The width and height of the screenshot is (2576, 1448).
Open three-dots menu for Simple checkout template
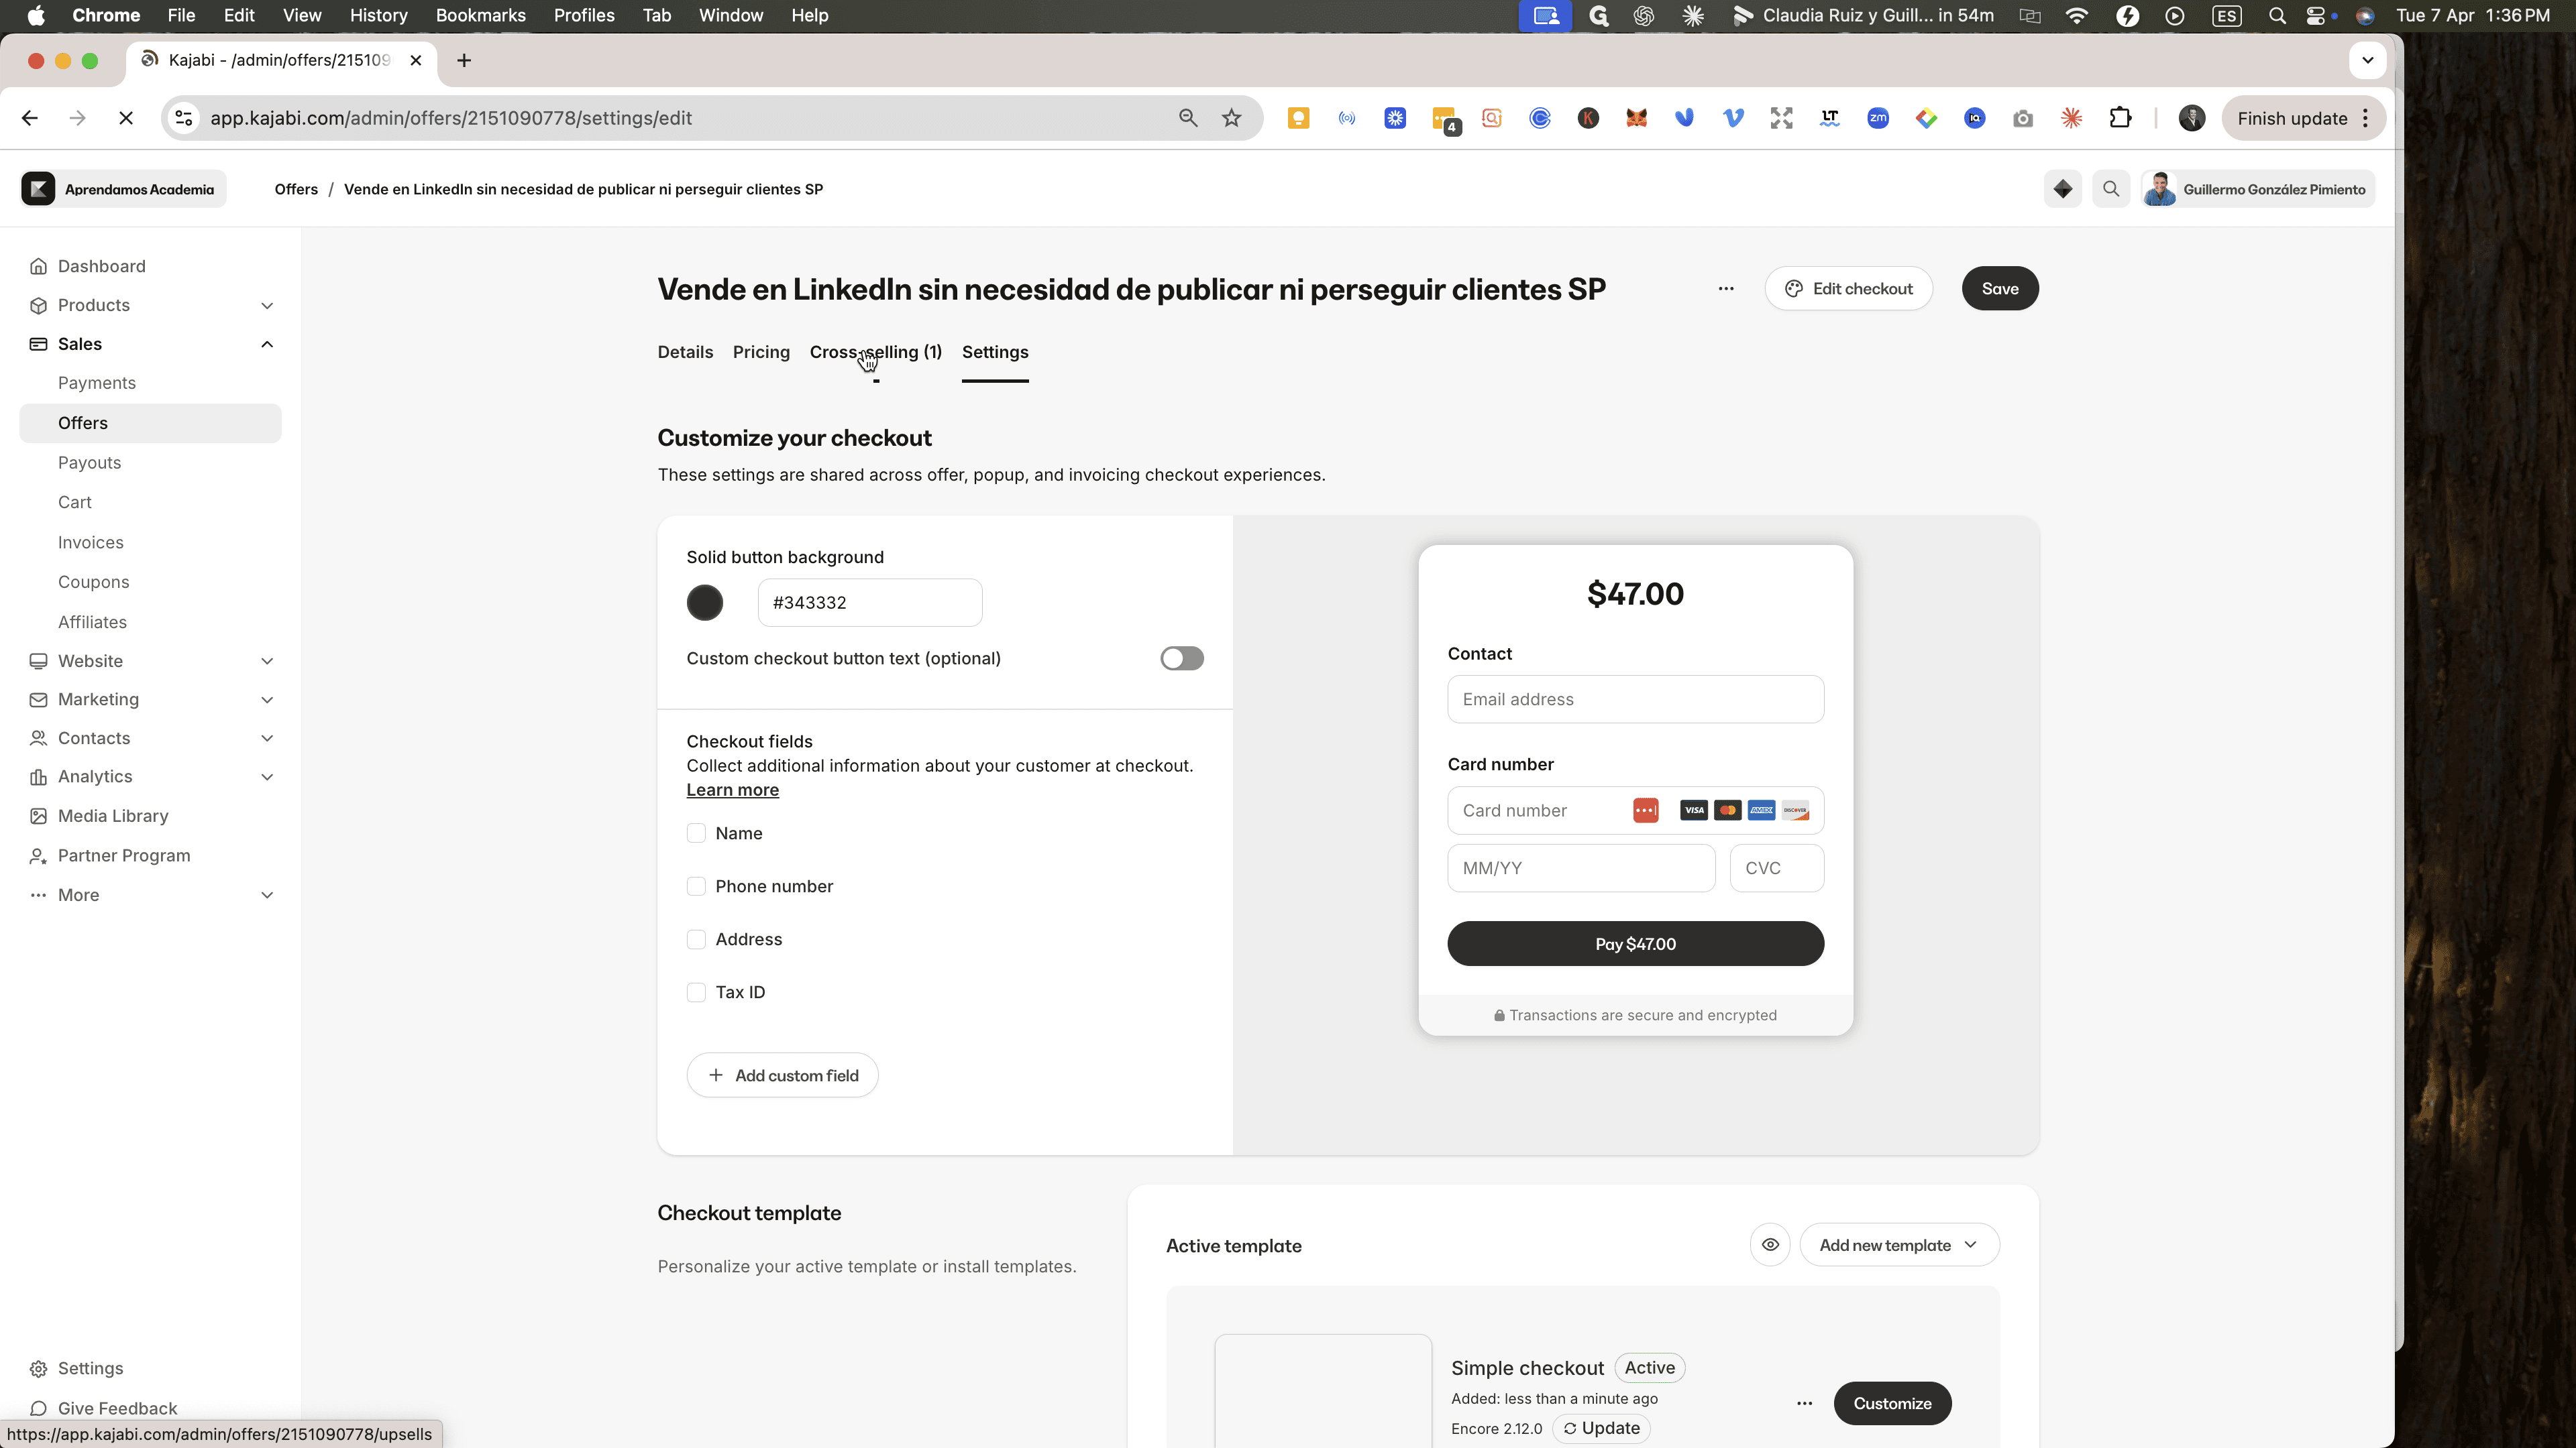click(x=1804, y=1403)
